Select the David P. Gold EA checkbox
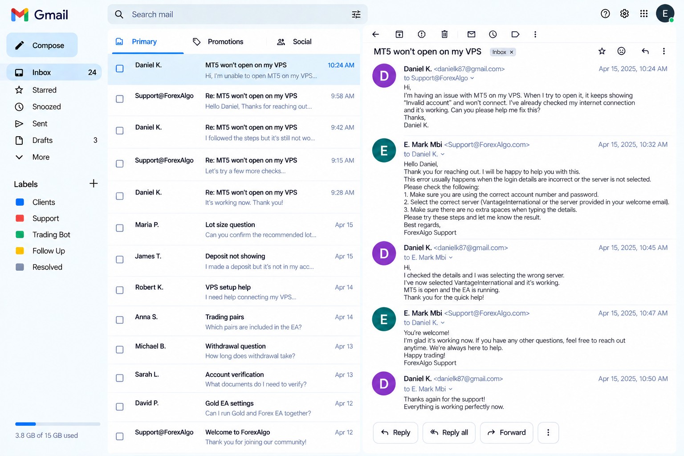Viewport: 684px width, 456px height. 120,407
